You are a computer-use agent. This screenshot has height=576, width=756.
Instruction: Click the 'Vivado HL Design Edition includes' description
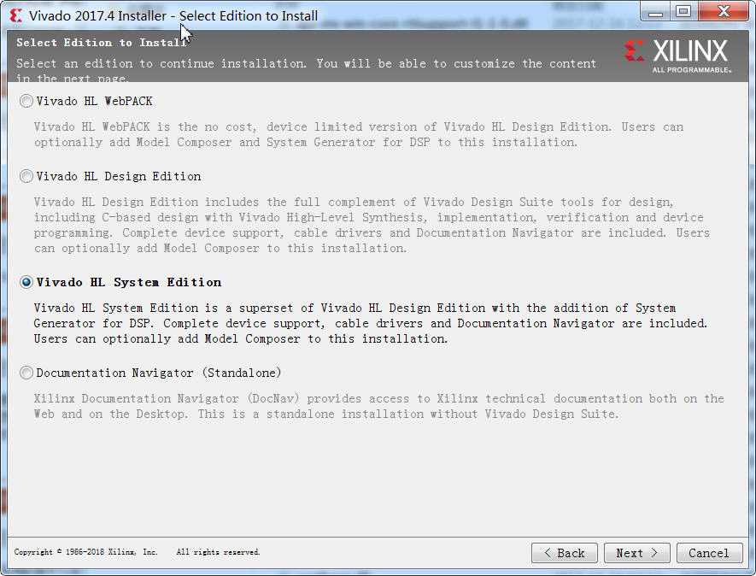tap(372, 226)
